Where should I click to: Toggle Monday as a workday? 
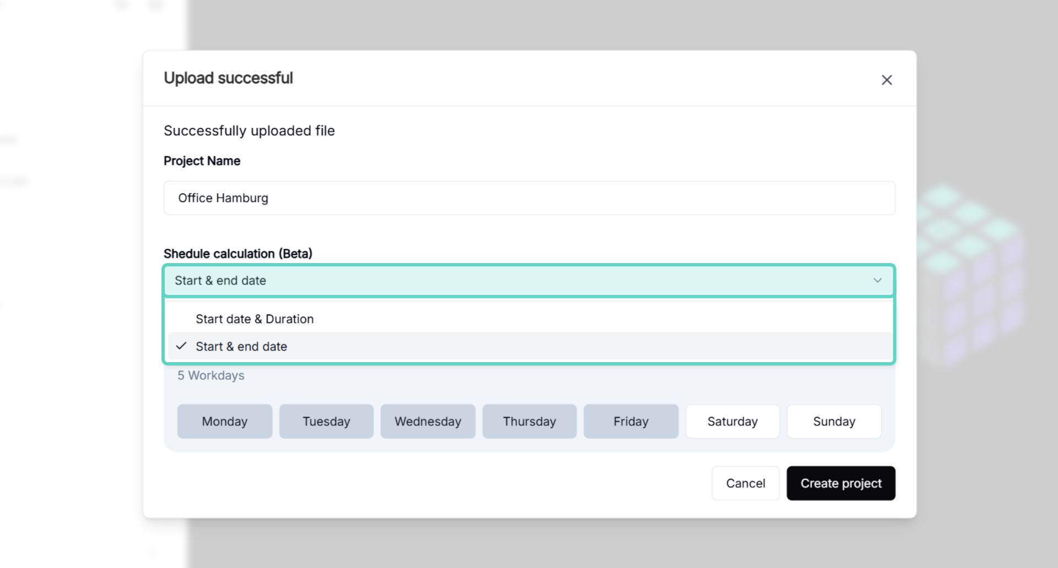pos(224,422)
